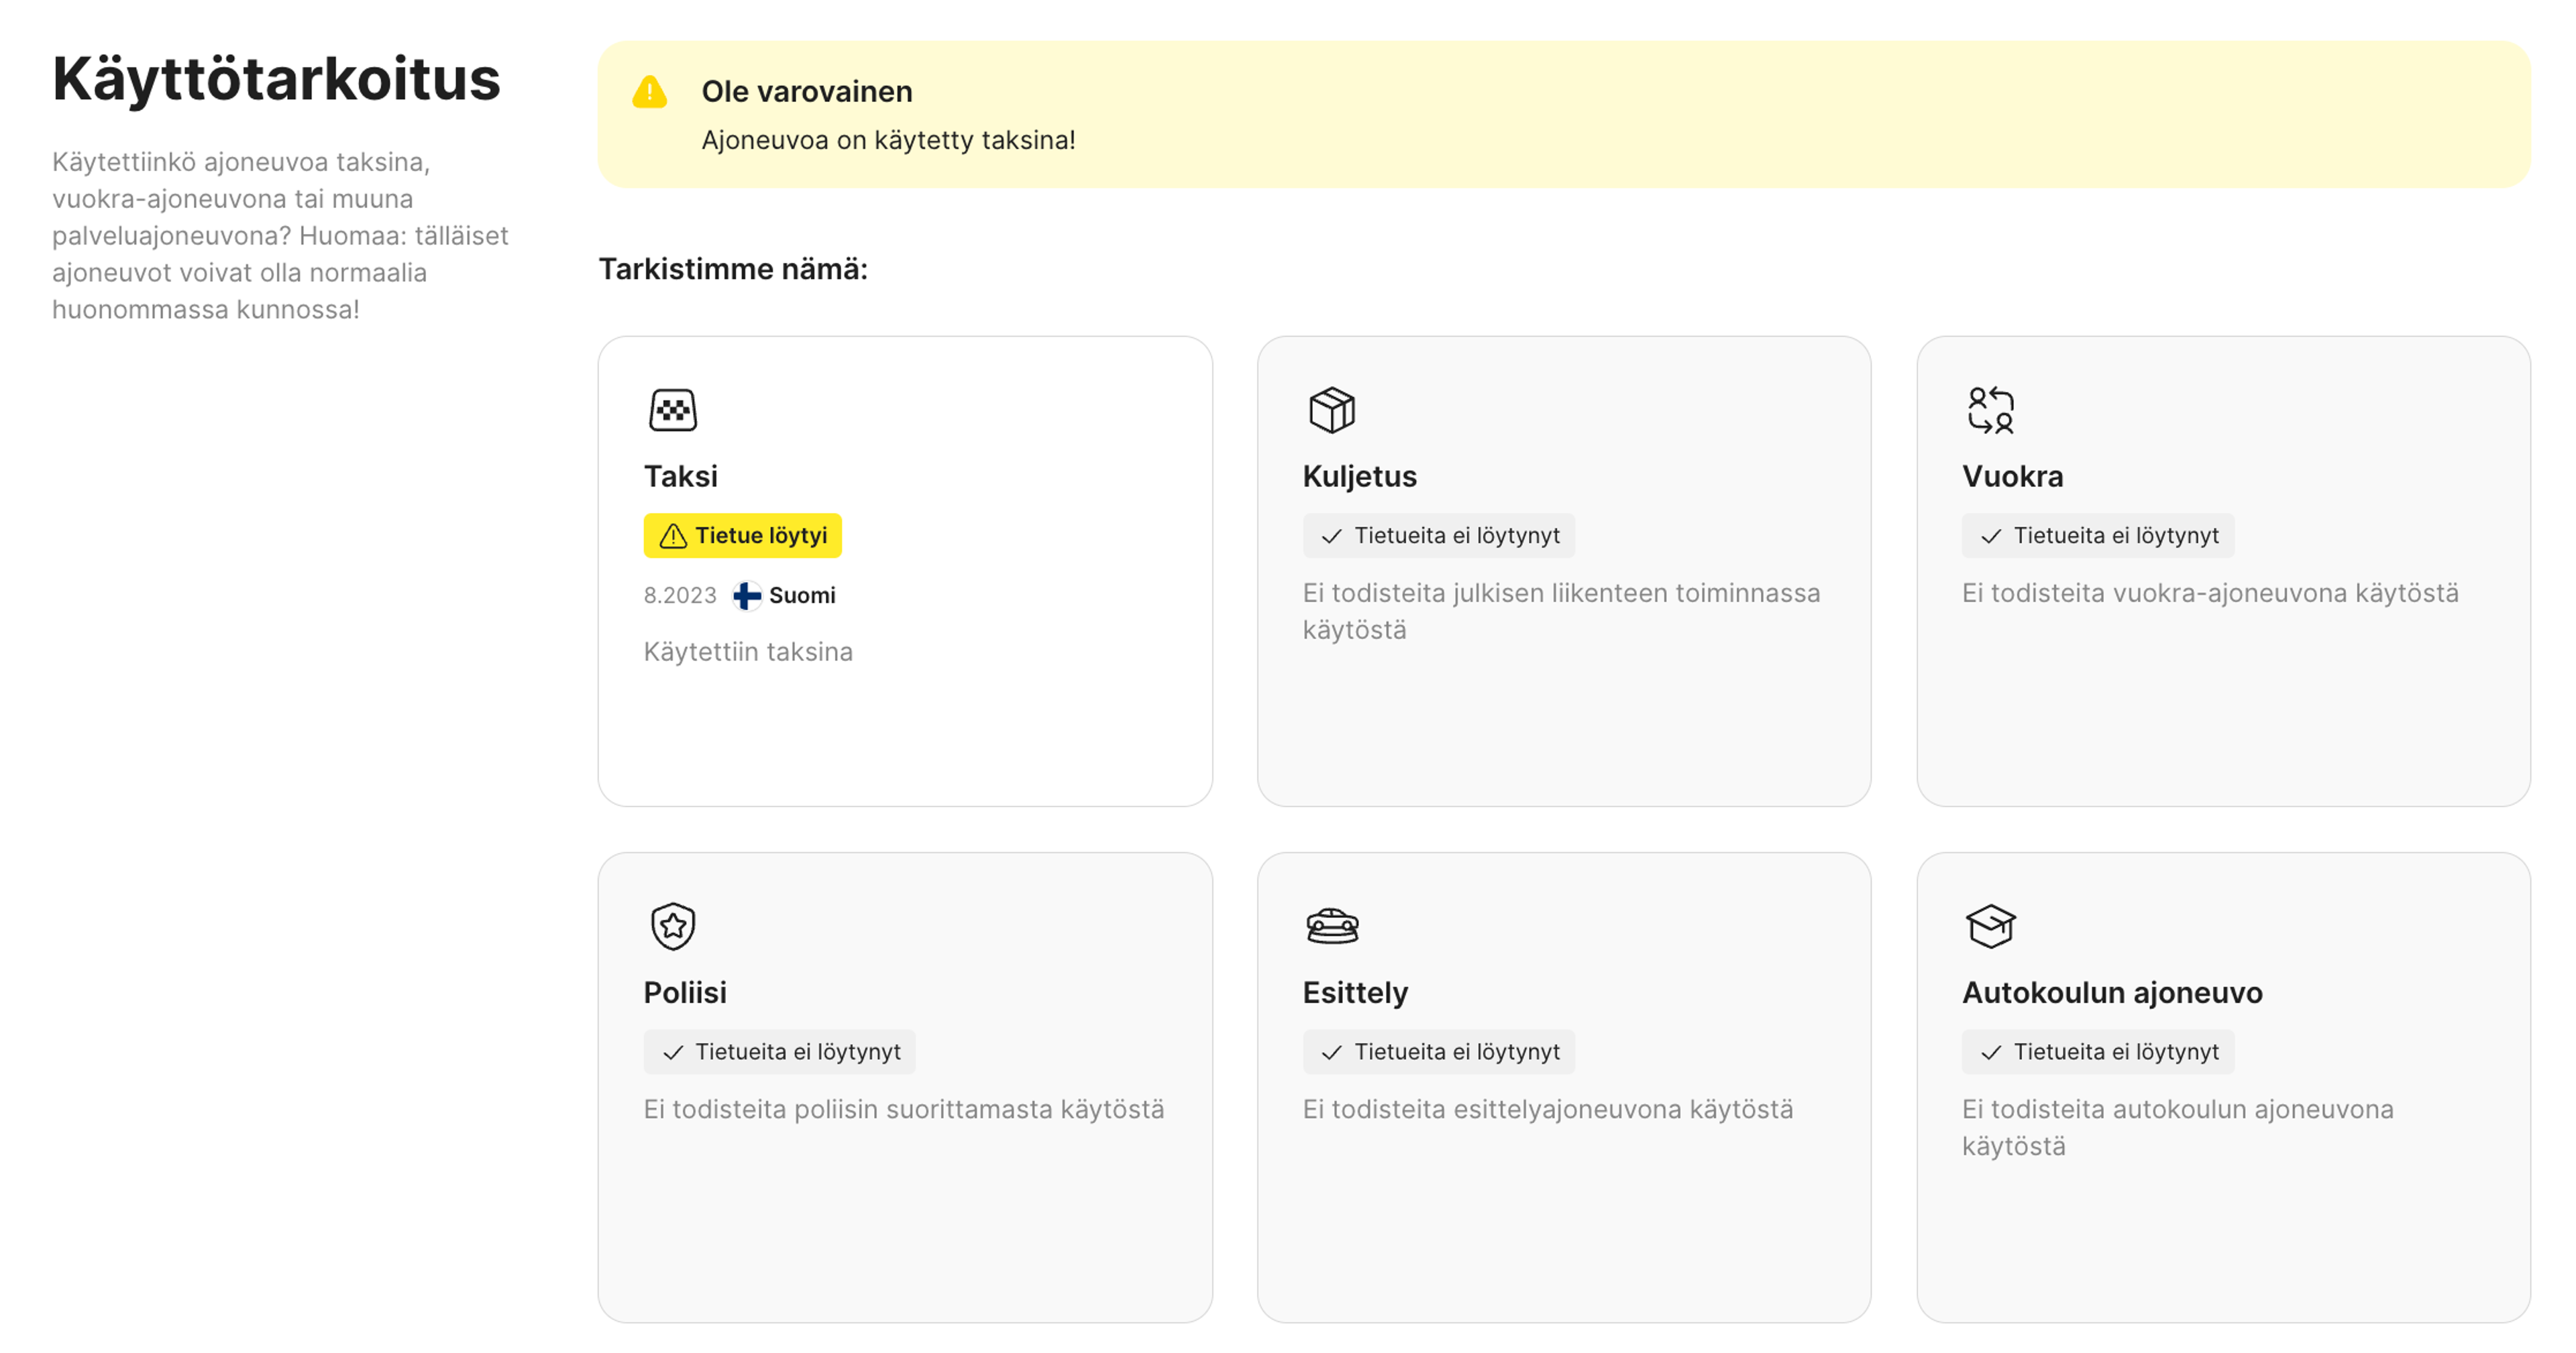Click the Suomi country label
Viewport: 2576px width, 1353px height.
pos(801,595)
